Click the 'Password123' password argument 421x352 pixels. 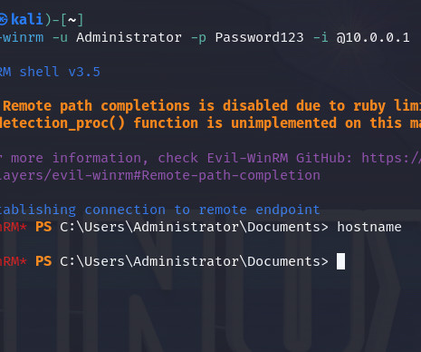click(x=259, y=37)
